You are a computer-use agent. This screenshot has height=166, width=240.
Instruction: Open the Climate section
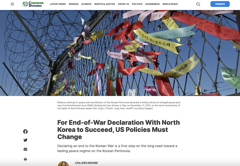click(86, 4)
